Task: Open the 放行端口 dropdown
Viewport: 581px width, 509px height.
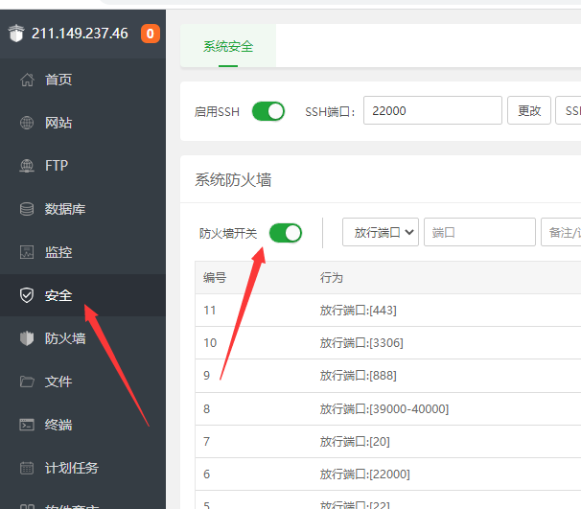Action: (381, 232)
